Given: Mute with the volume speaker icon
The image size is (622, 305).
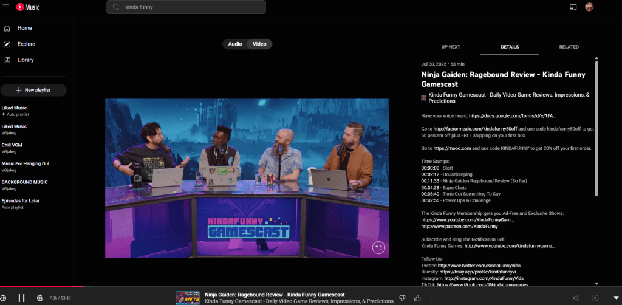Looking at the screenshot, I should [x=576, y=298].
